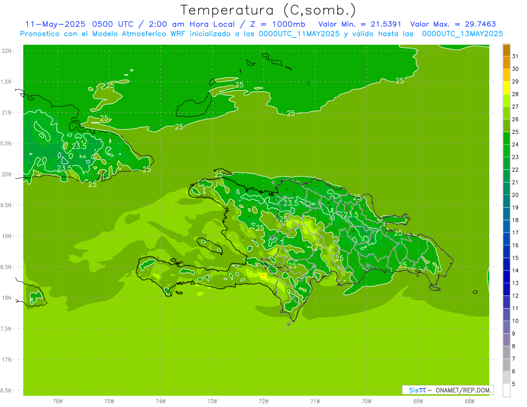Click the '0000UTC_13MAY2025' valid-until time text
Image resolution: width=527 pixels, height=407 pixels.
click(462, 33)
